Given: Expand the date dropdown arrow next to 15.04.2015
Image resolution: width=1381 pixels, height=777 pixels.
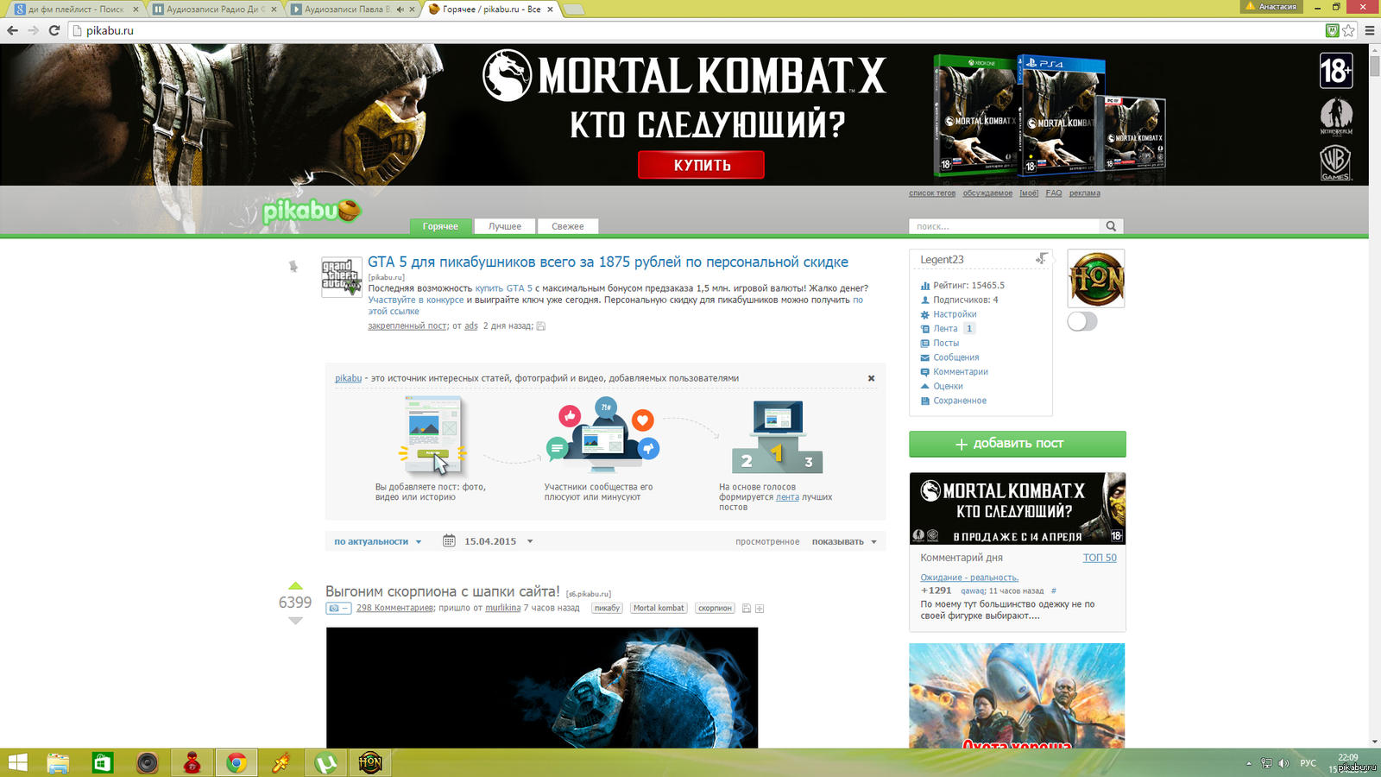Looking at the screenshot, I should [530, 542].
